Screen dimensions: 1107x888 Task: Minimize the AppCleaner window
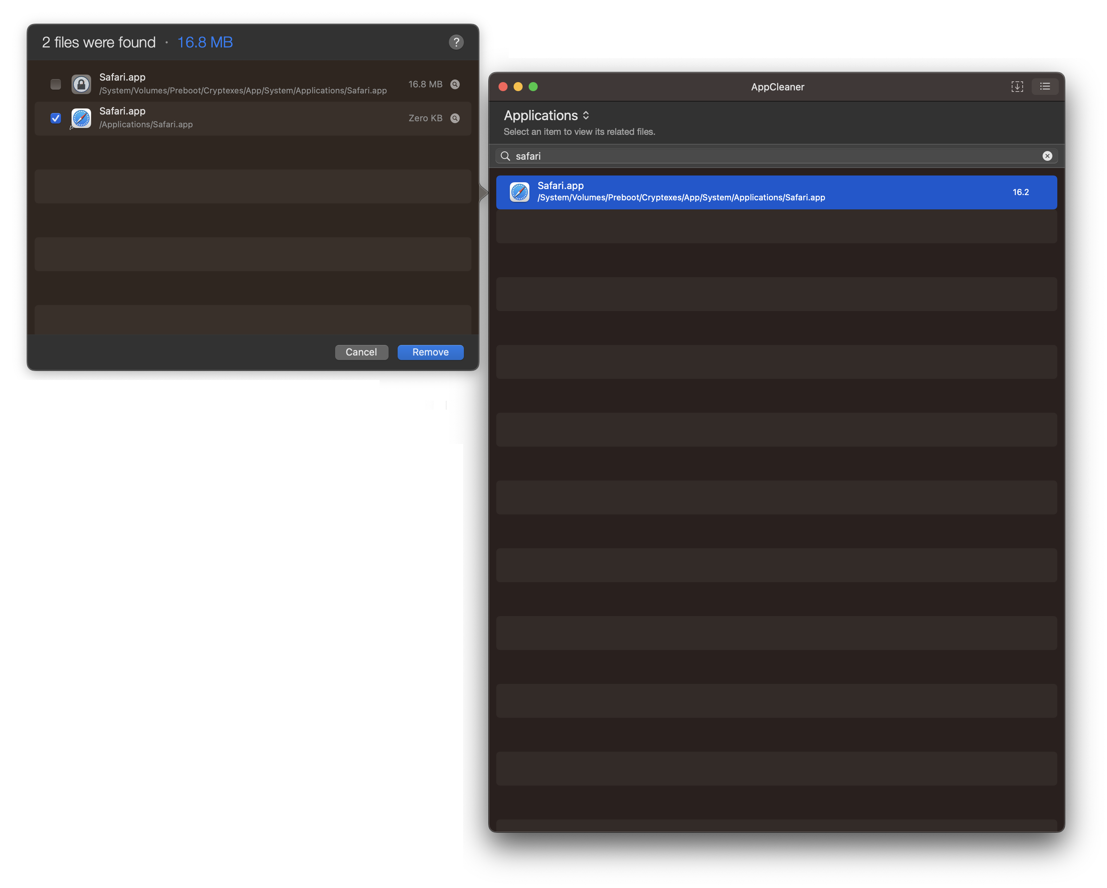(518, 87)
